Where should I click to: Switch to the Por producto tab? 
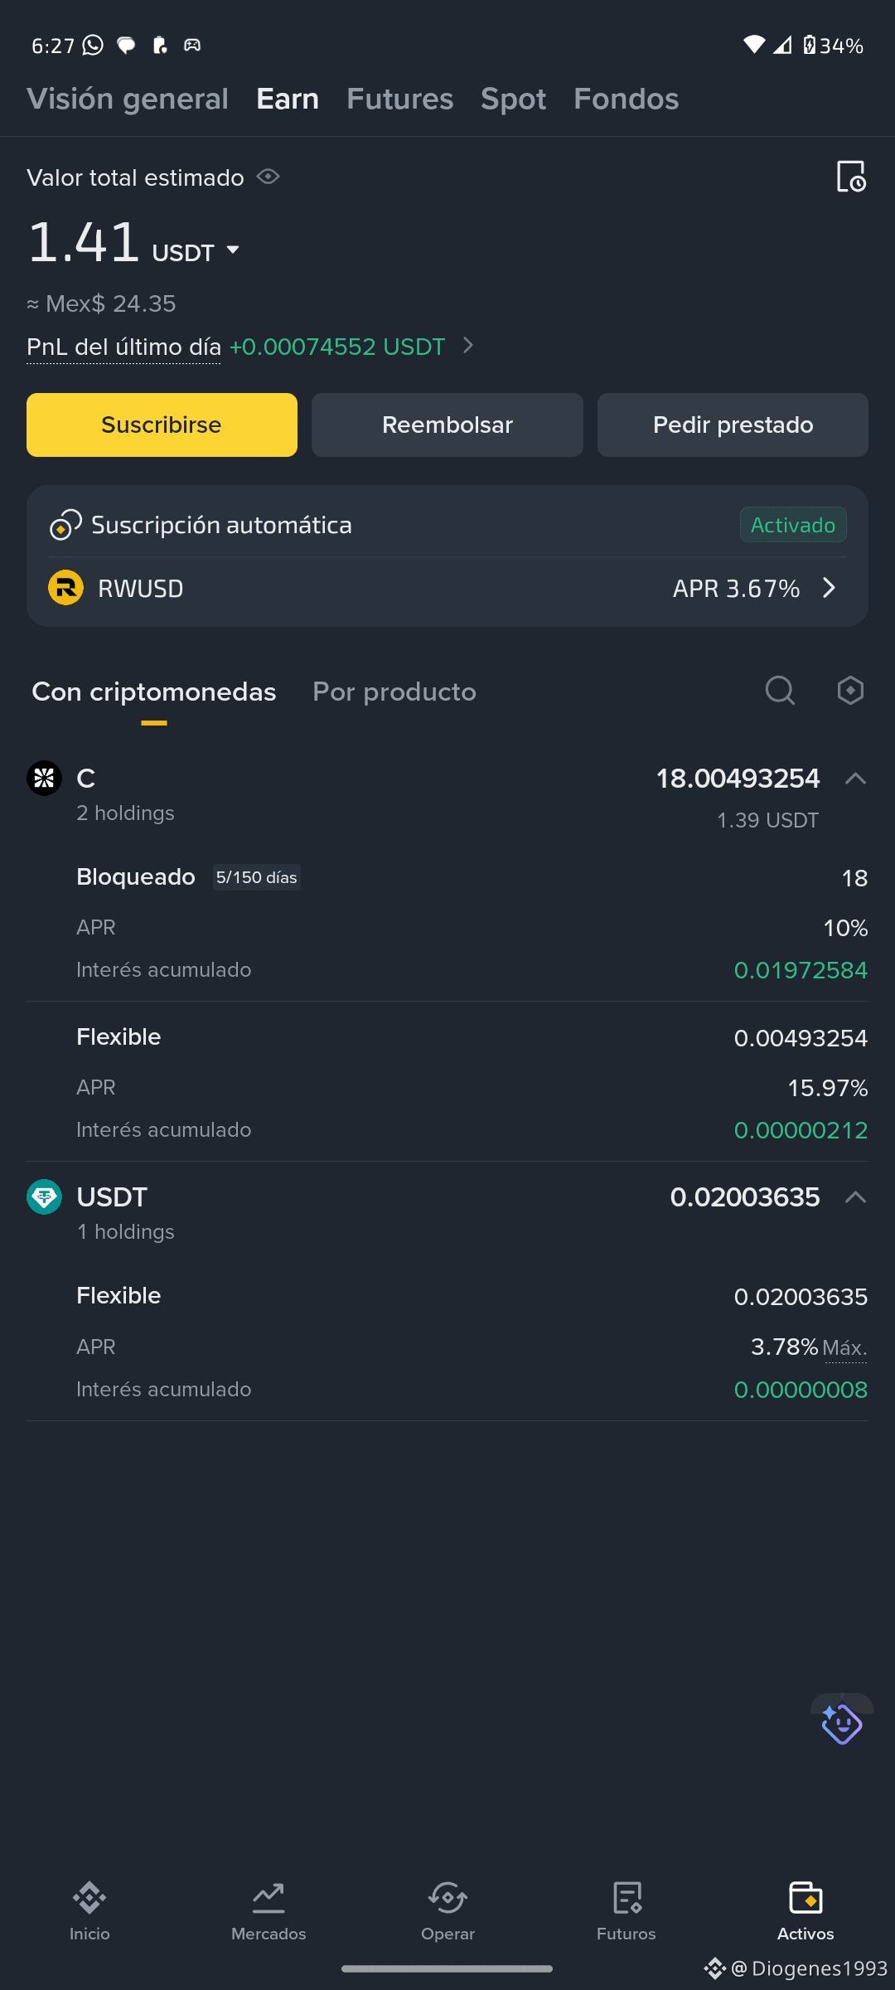click(394, 692)
